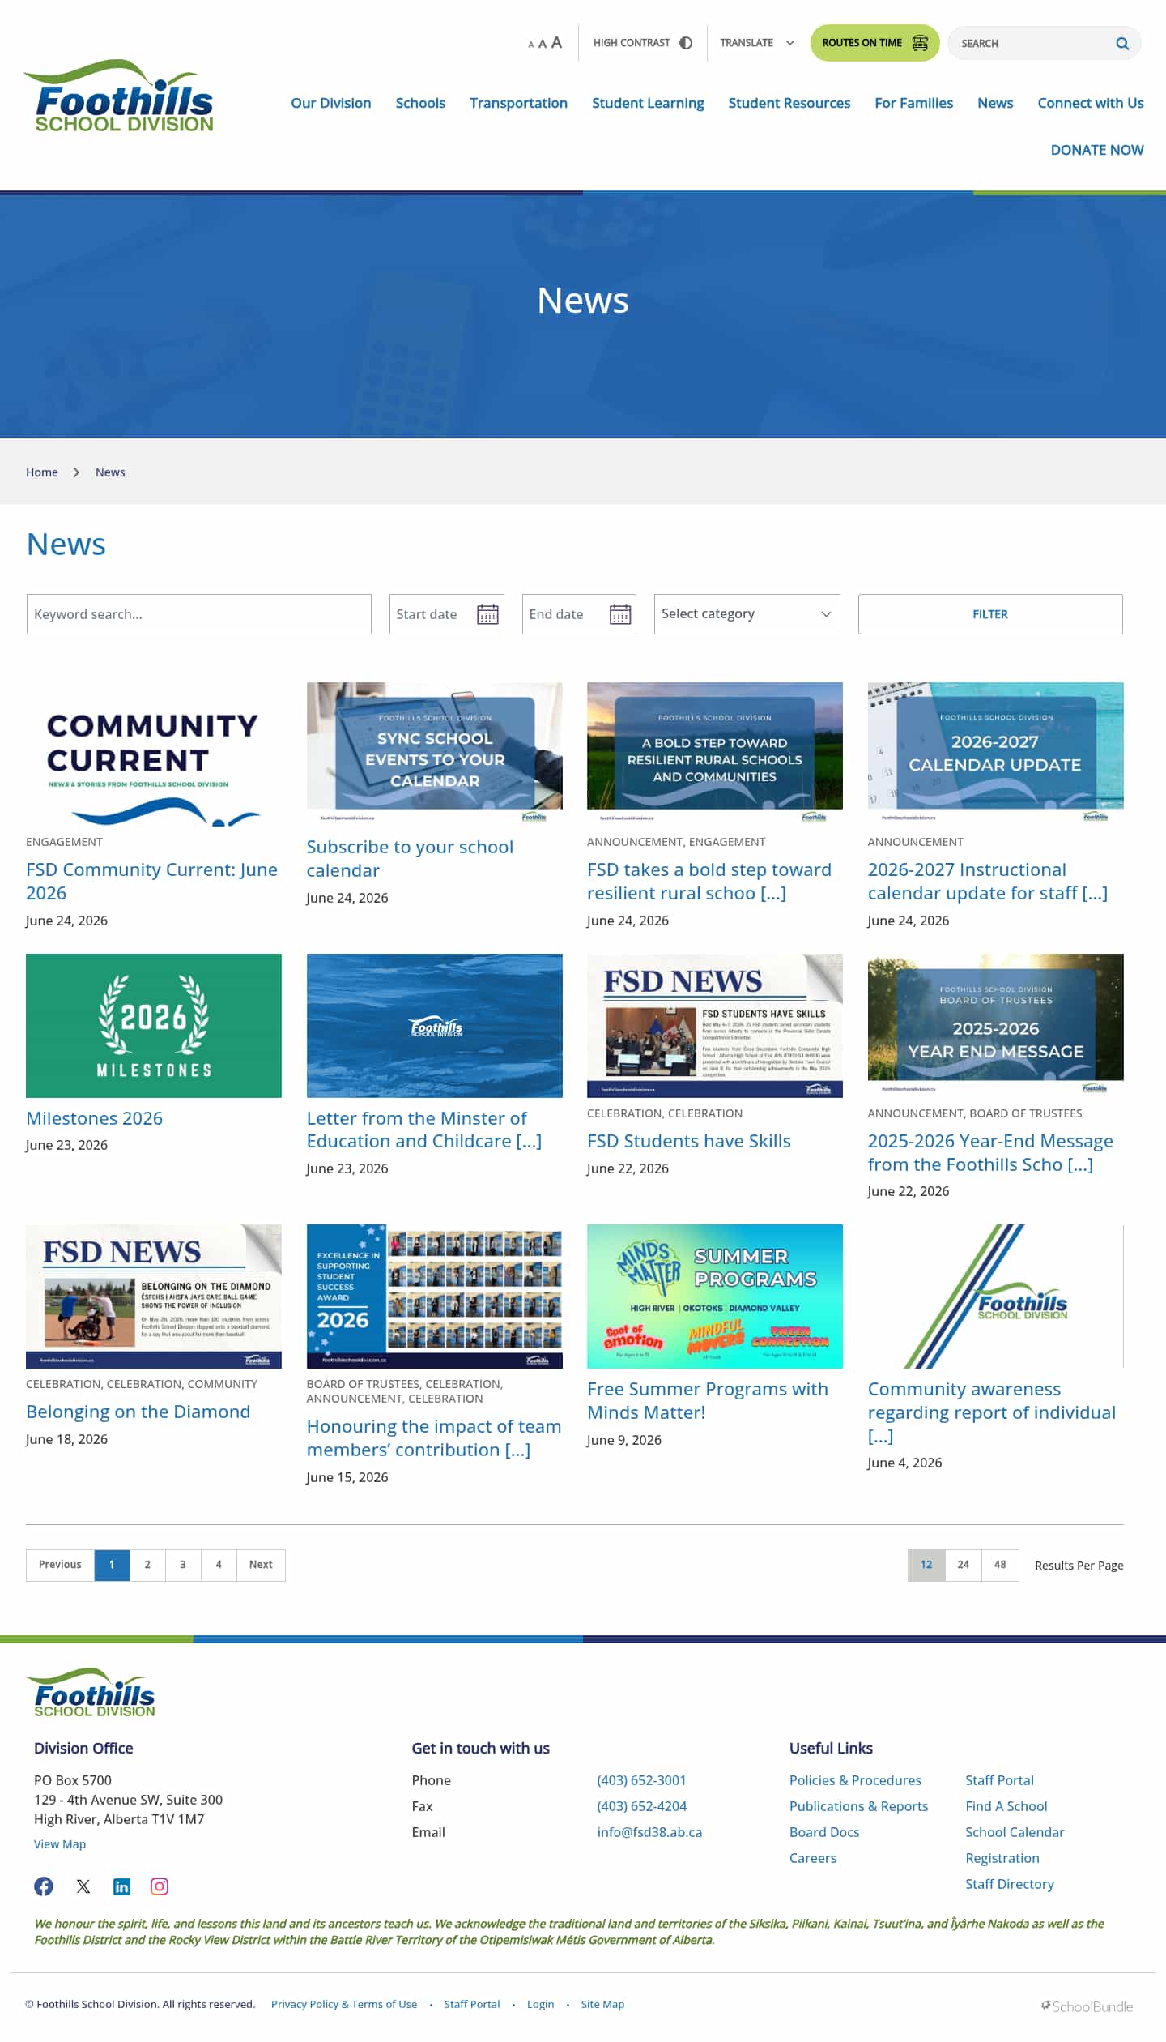Click the SchoolBundle logo
This screenshot has height=2042, width=1166.
click(x=1087, y=2006)
